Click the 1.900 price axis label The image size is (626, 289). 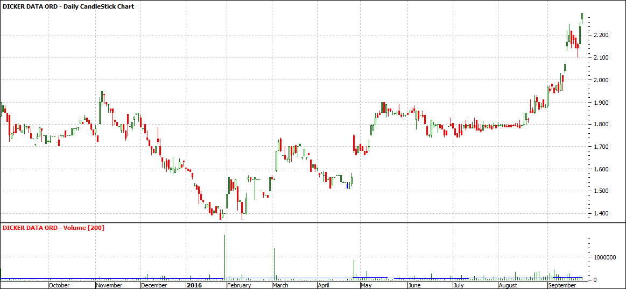(x=600, y=103)
